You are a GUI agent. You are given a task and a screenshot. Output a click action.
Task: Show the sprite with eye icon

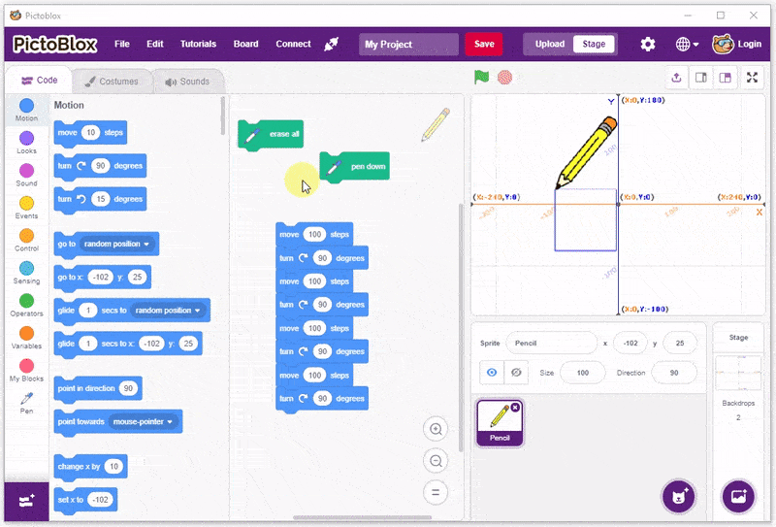coord(494,373)
